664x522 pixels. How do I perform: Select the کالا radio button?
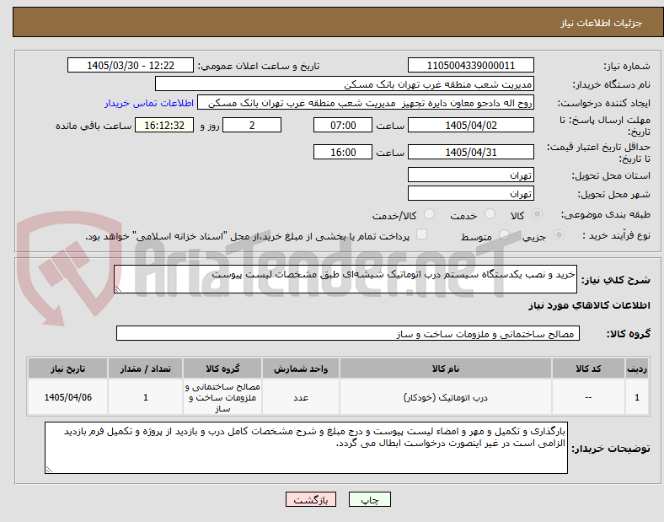point(537,214)
